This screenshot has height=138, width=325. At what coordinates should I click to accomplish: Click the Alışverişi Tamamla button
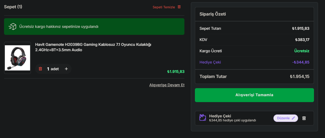(x=254, y=95)
